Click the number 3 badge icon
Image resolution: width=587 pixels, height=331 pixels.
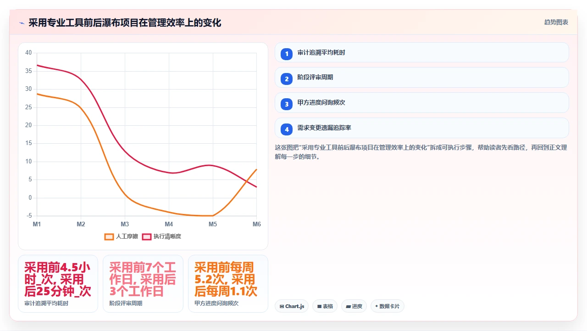(287, 104)
